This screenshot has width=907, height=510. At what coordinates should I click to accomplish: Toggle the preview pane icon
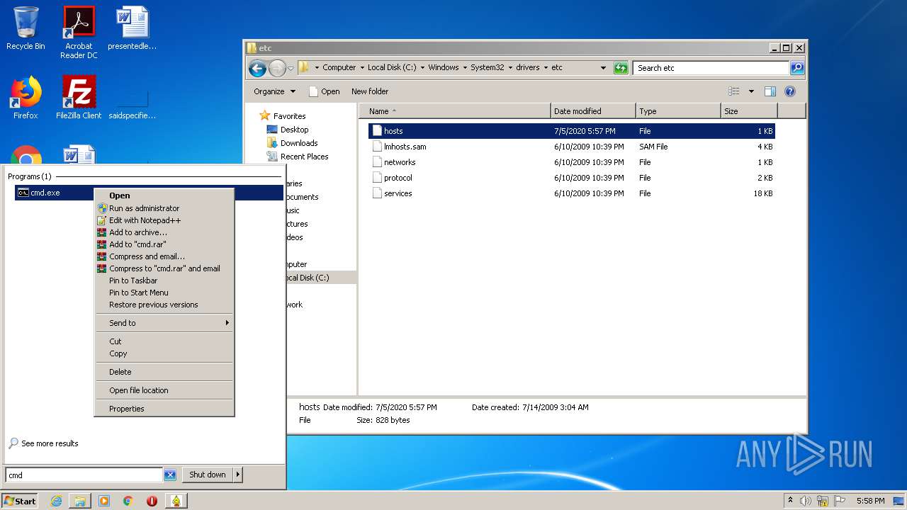click(770, 91)
